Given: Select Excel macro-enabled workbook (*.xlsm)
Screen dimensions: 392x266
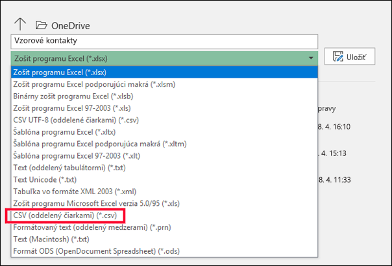Looking at the screenshot, I should coord(164,84).
